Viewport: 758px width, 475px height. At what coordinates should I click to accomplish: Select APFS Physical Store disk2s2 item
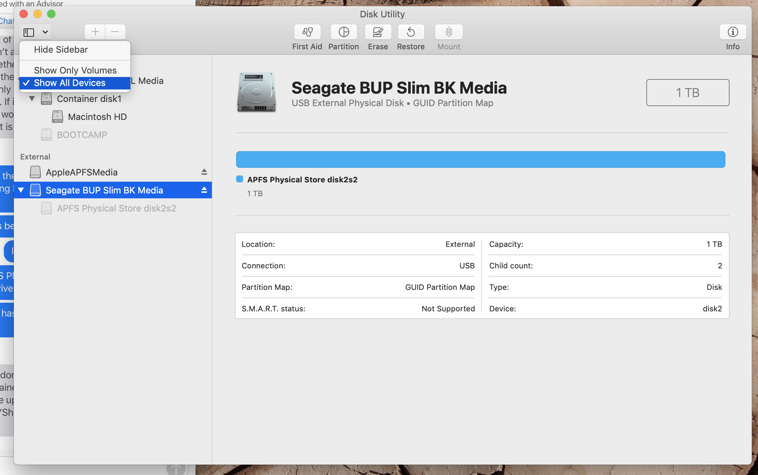click(x=116, y=208)
